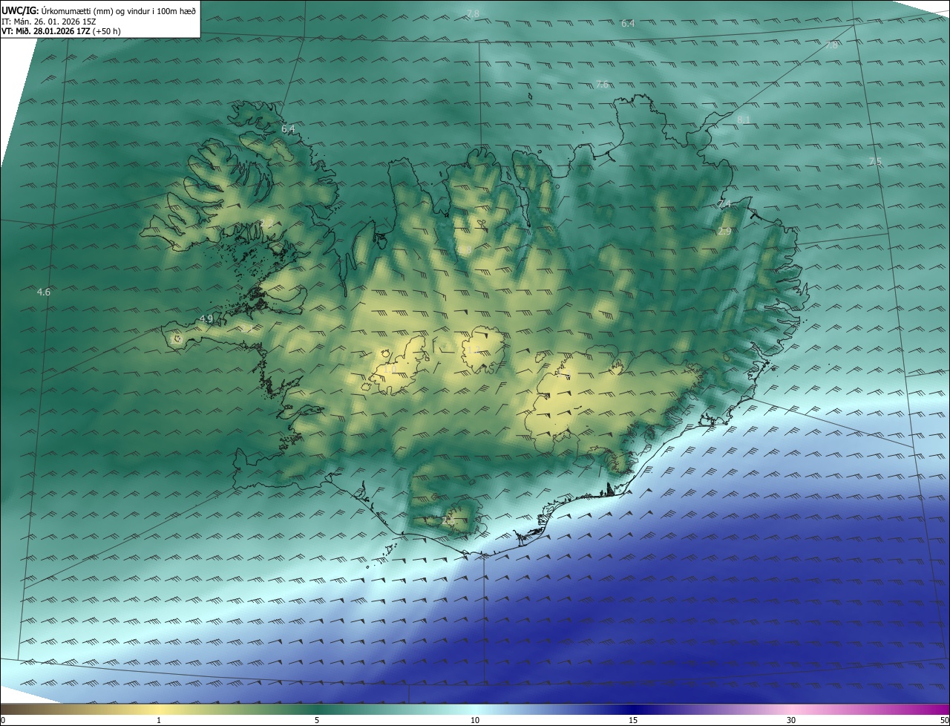Click the 2.9 value label on the map
Screen dimensions: 950x726
coord(724,232)
